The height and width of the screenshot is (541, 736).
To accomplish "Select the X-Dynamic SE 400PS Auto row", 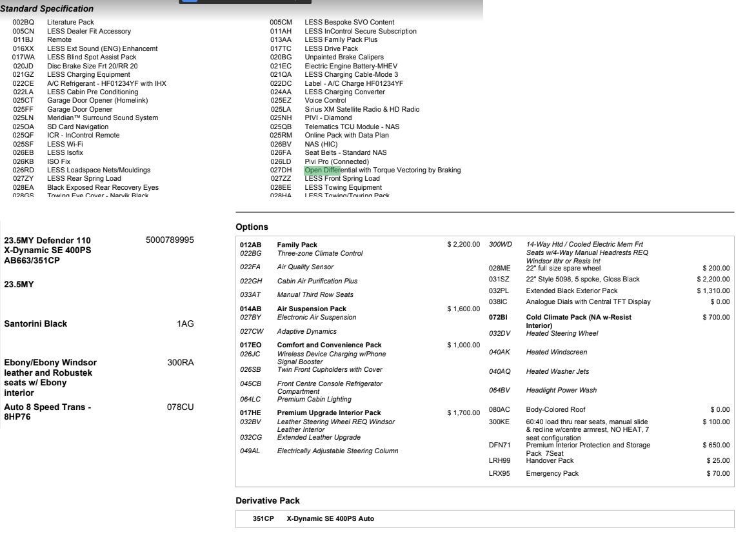I will tap(330, 519).
